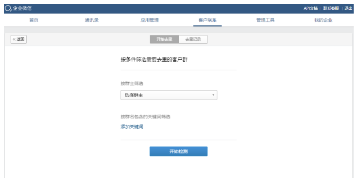Image resolution: width=359 pixels, height=187 pixels.
Task: Click the 企业微信 logo icon
Action: click(8, 8)
